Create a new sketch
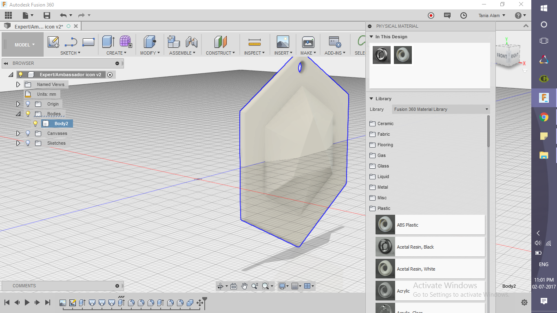Viewport: 557px width, 313px height. point(53,42)
